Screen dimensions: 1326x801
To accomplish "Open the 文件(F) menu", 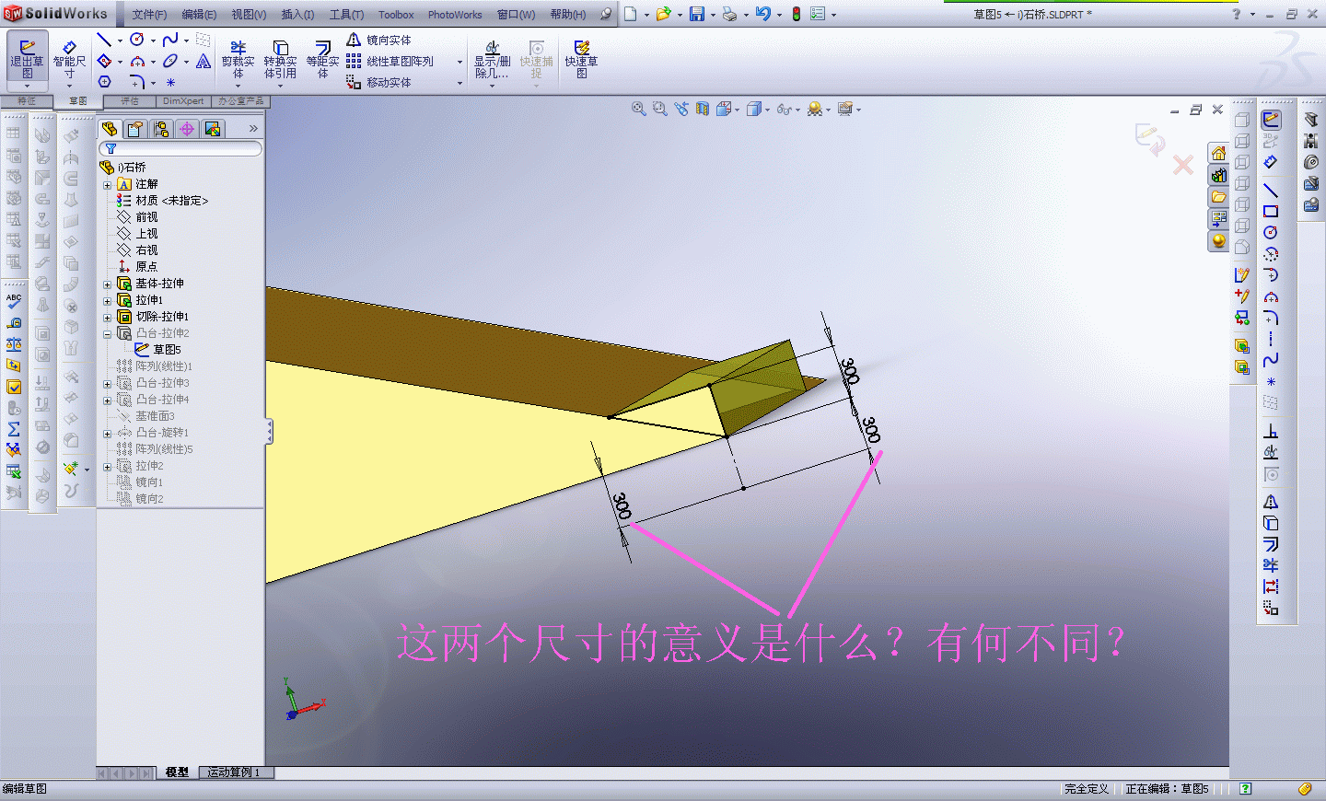I will pyautogui.click(x=149, y=15).
